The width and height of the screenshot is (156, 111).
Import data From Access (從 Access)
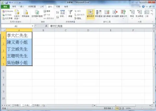coord(7,11)
